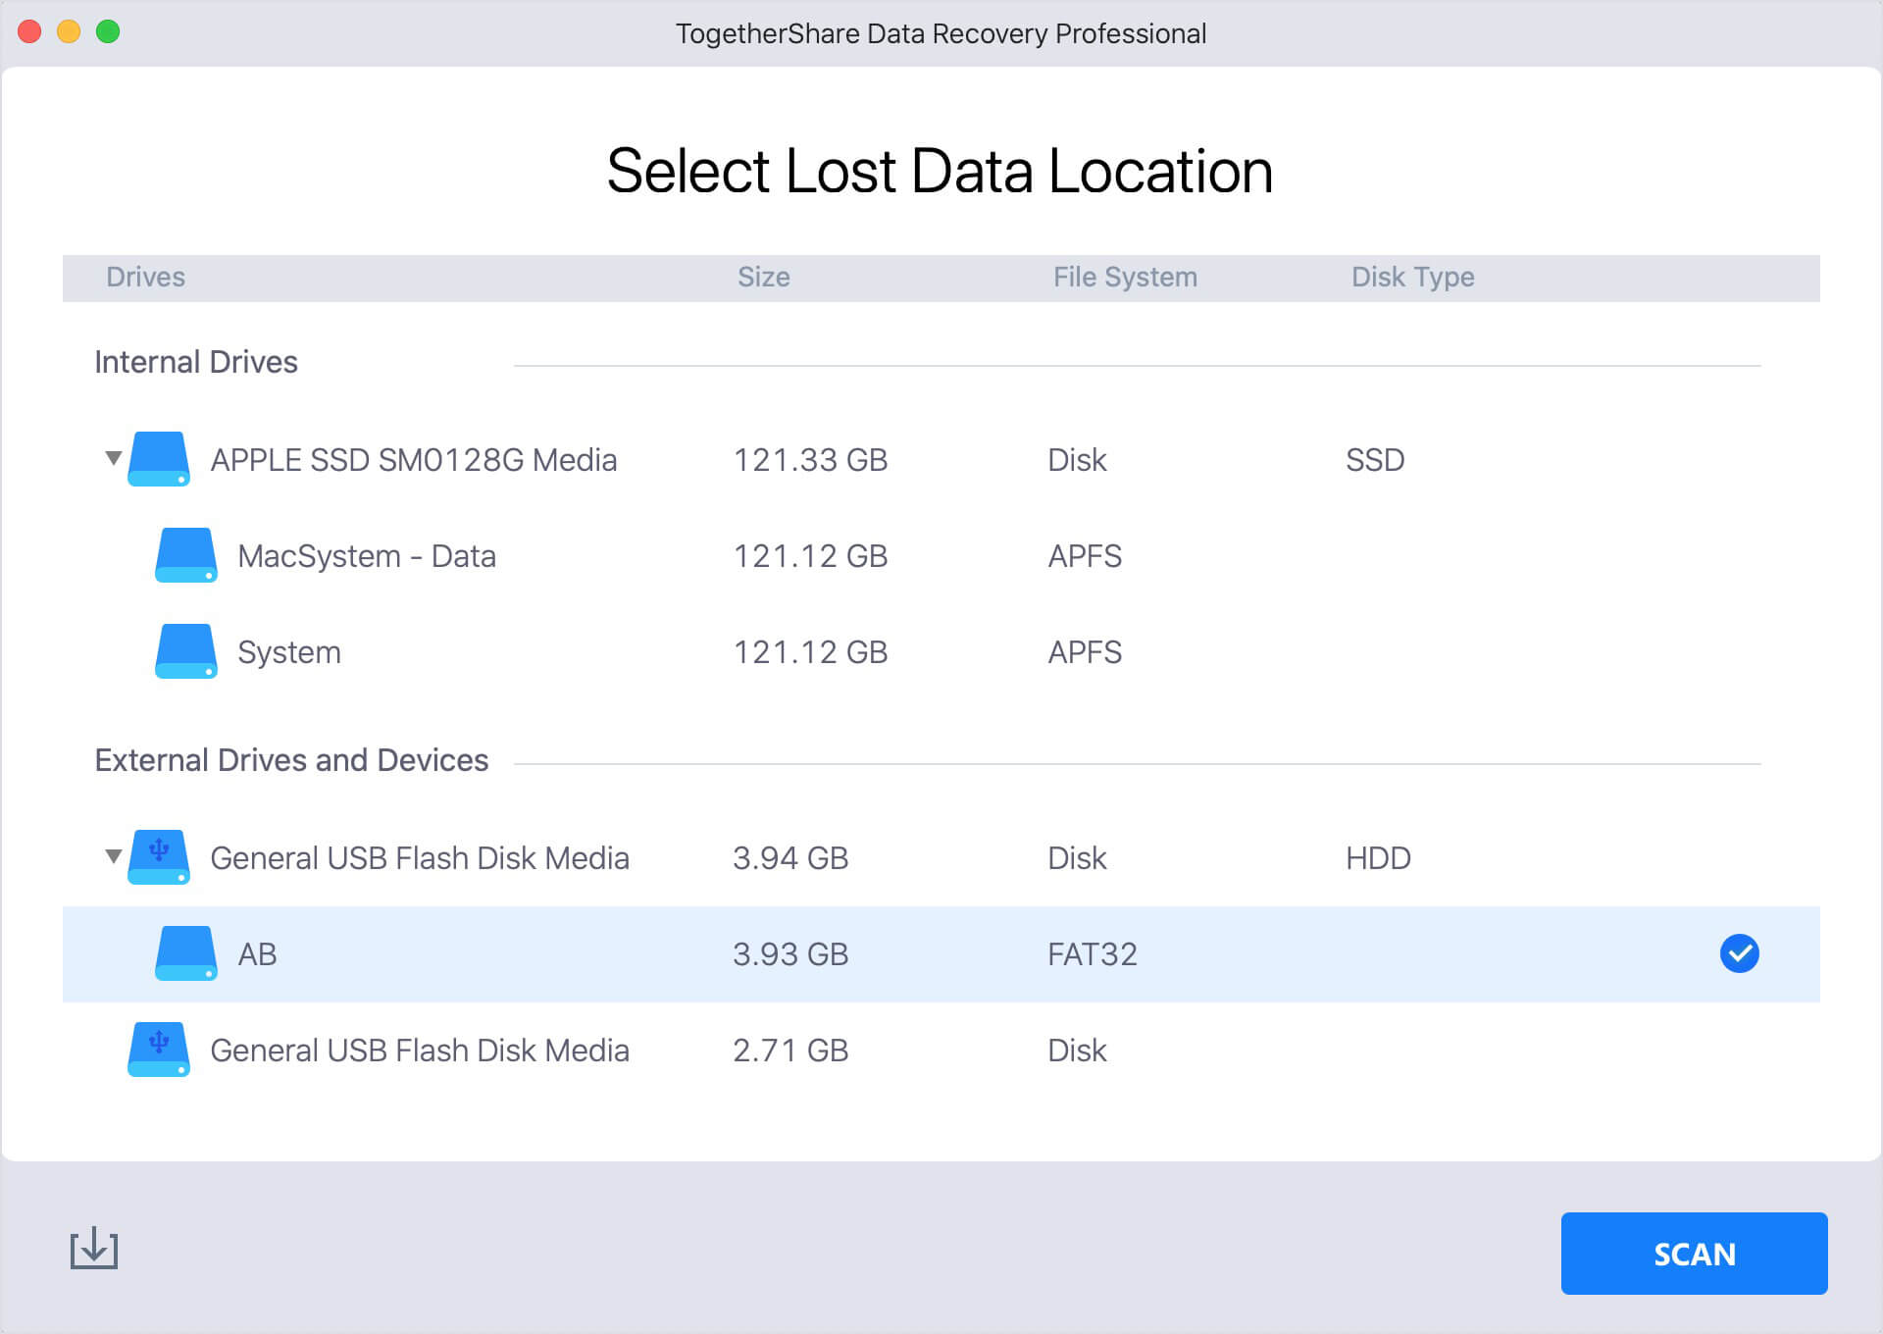
Task: Uncheck the blue checkmark on AB row
Action: [x=1739, y=953]
